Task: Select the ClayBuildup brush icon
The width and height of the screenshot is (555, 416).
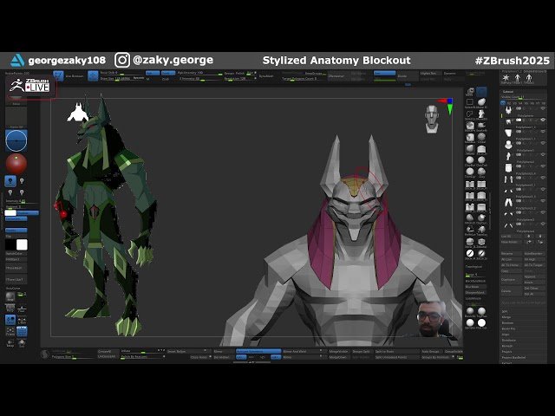Action: [470, 159]
